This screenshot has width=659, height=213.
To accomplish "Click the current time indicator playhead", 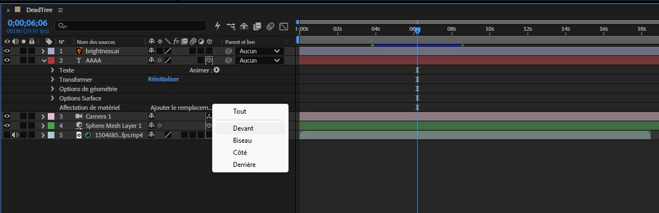I will [417, 30].
